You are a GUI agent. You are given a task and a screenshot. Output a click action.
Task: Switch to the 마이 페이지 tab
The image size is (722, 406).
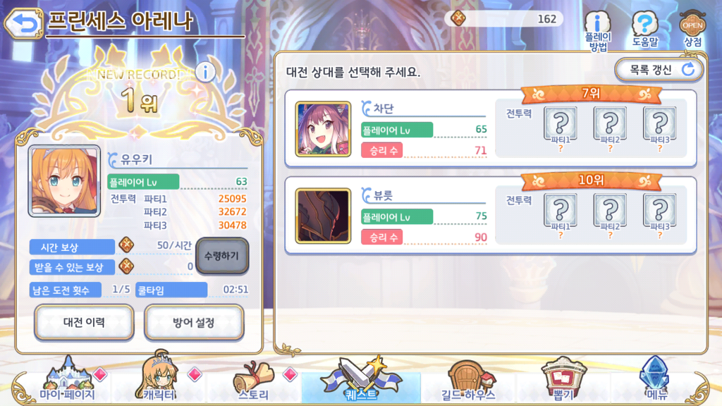click(x=67, y=381)
